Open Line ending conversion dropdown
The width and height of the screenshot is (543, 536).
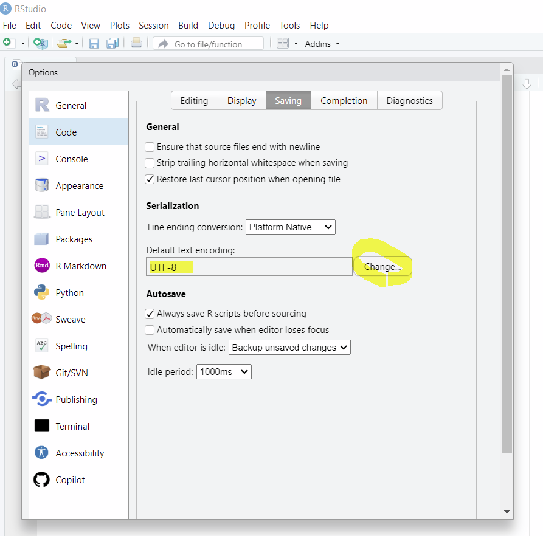point(291,227)
